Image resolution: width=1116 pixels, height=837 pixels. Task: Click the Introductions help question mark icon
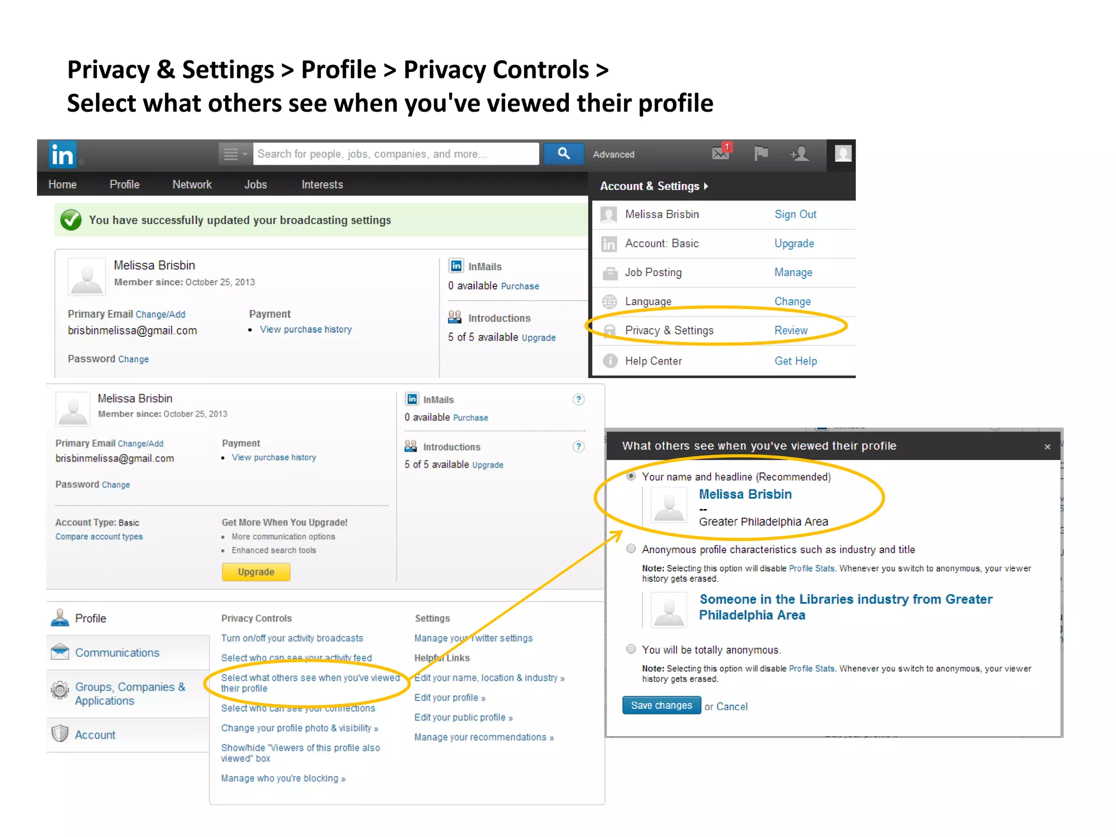[x=579, y=447]
